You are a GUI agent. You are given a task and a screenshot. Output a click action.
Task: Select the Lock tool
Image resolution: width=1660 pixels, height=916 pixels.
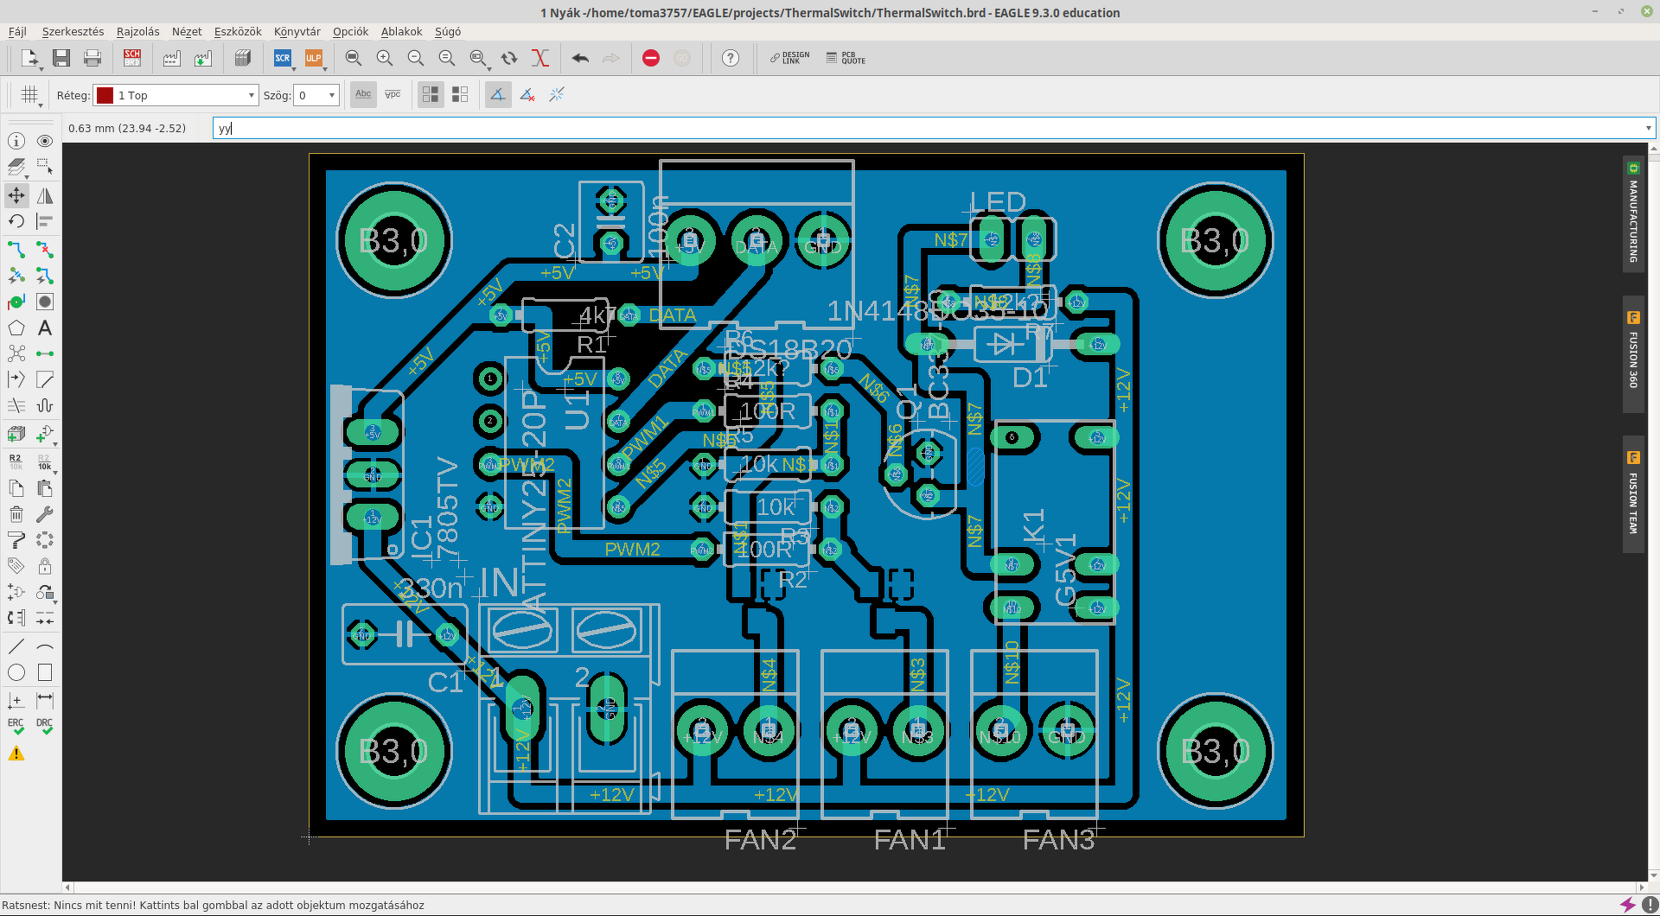pyautogui.click(x=45, y=566)
